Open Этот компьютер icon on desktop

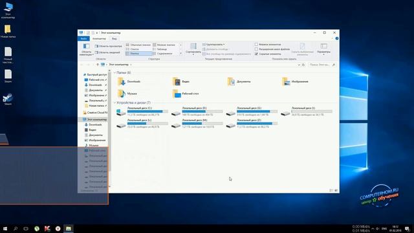tap(8, 10)
